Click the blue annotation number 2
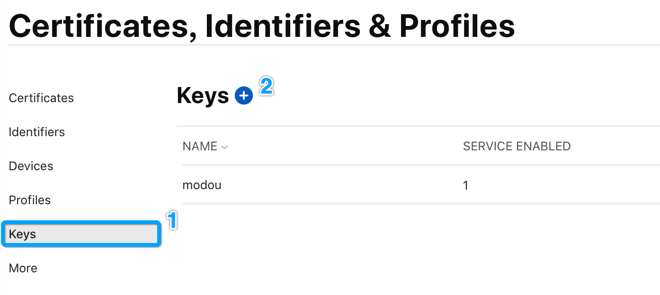Image resolution: width=660 pixels, height=295 pixels. pos(266,87)
